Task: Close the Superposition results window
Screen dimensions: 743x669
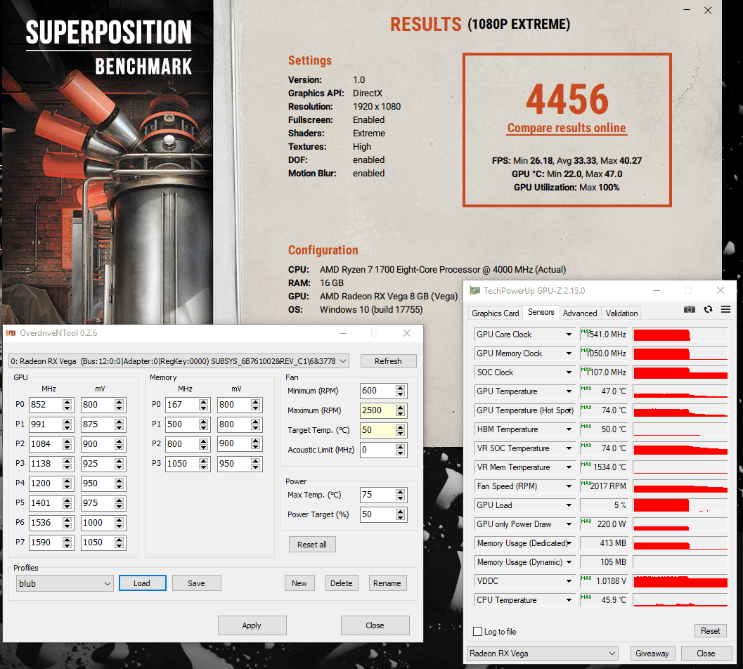Action: (x=708, y=11)
